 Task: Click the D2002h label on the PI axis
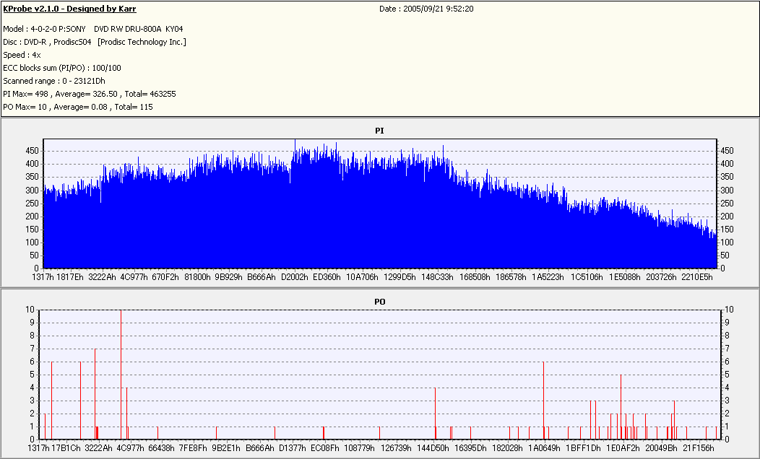pos(294,277)
